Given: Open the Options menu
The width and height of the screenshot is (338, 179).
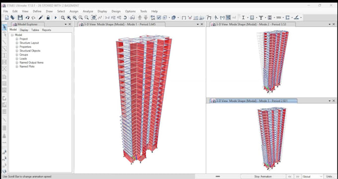Looking at the screenshot, I should pos(130,11).
